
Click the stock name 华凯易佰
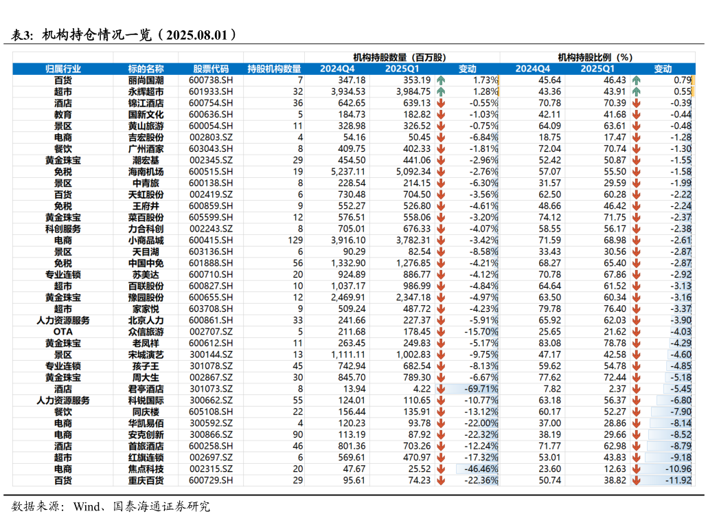tap(146, 423)
